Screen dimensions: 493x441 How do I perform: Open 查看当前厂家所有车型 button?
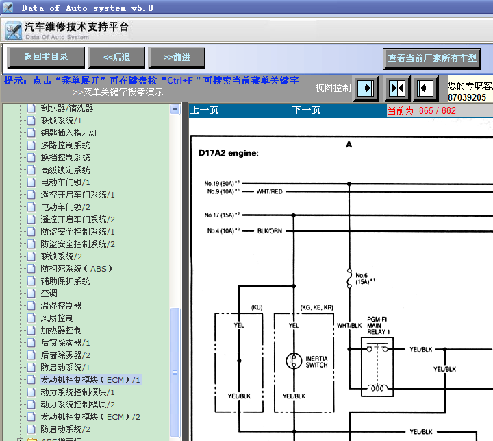coord(432,58)
